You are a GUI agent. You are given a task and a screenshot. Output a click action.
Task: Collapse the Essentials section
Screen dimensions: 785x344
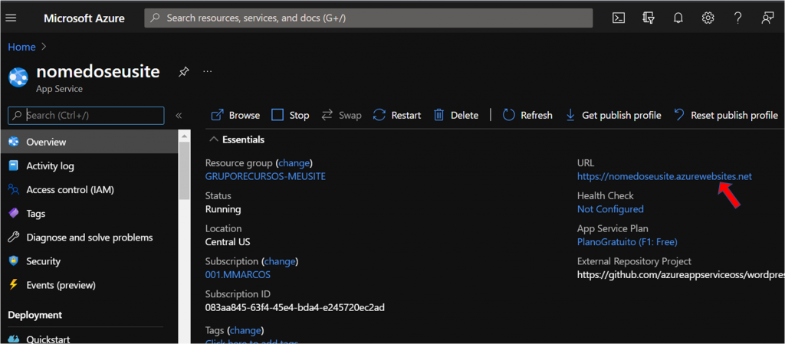(214, 139)
